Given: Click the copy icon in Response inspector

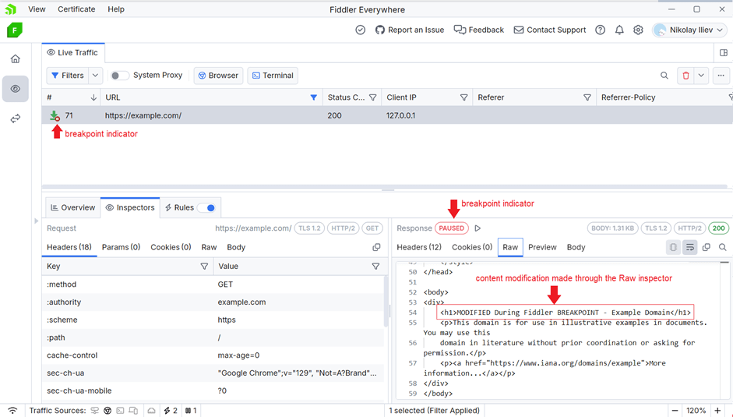Looking at the screenshot, I should point(707,247).
